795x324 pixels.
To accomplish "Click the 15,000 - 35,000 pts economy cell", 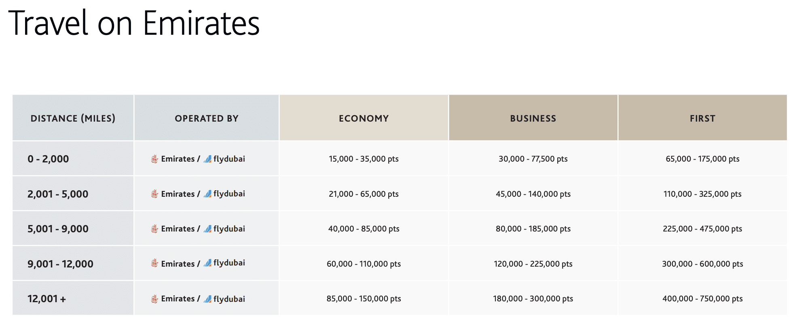I will click(364, 159).
